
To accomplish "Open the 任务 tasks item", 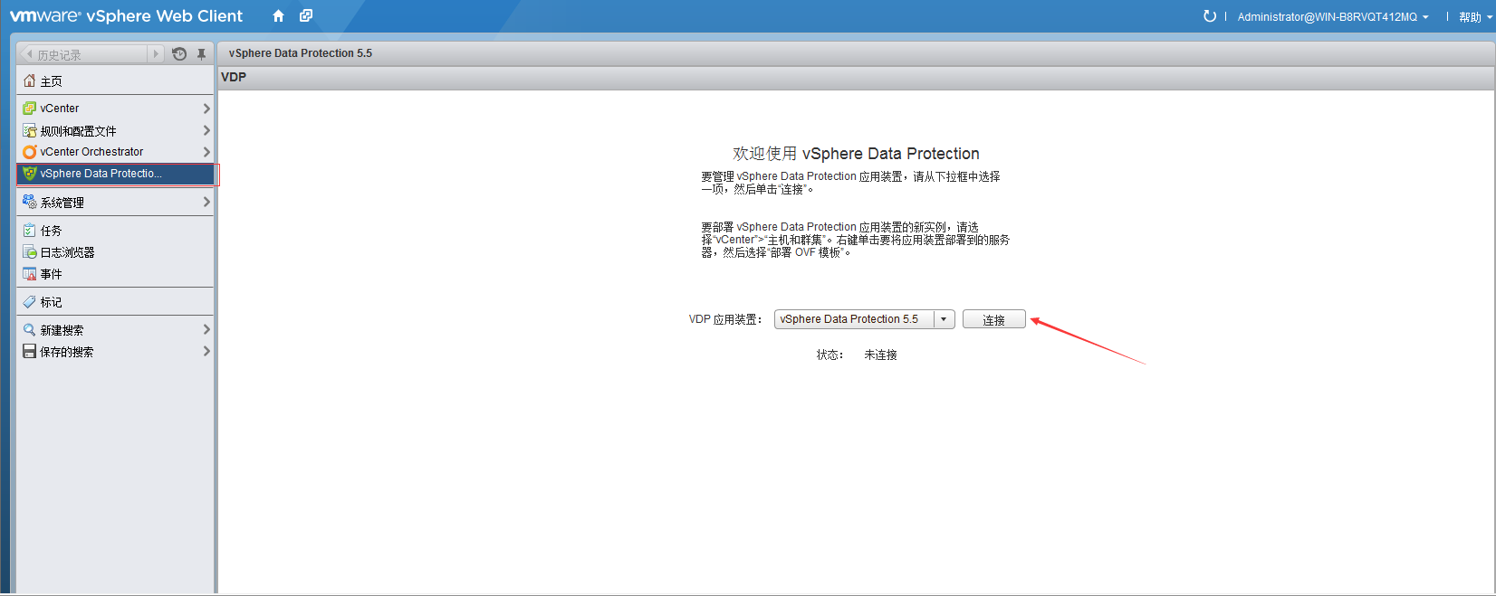I will click(x=115, y=231).
